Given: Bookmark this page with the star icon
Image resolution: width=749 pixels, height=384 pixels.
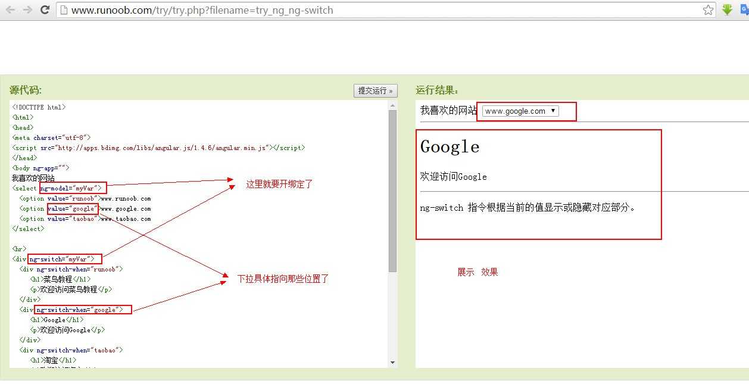Looking at the screenshot, I should point(708,10).
